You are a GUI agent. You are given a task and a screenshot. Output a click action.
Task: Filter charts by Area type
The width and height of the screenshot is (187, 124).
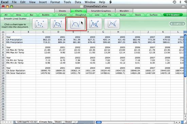point(18,15)
